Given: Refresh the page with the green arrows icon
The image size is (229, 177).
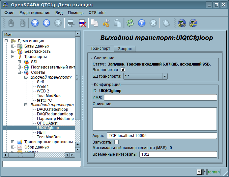Looking at the screenshot, I should tap(130, 23).
